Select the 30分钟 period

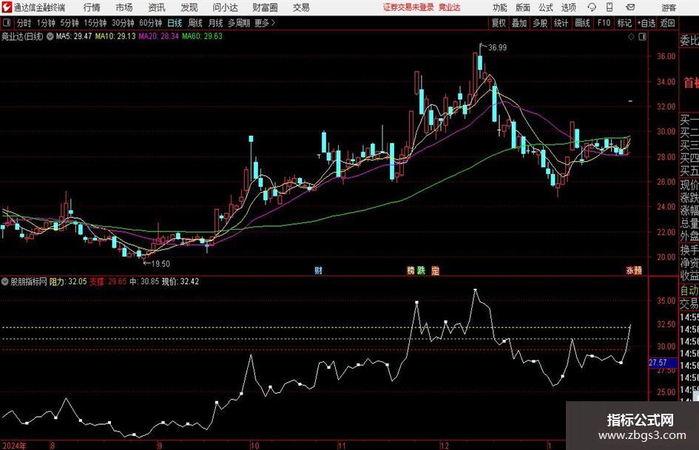[123, 23]
